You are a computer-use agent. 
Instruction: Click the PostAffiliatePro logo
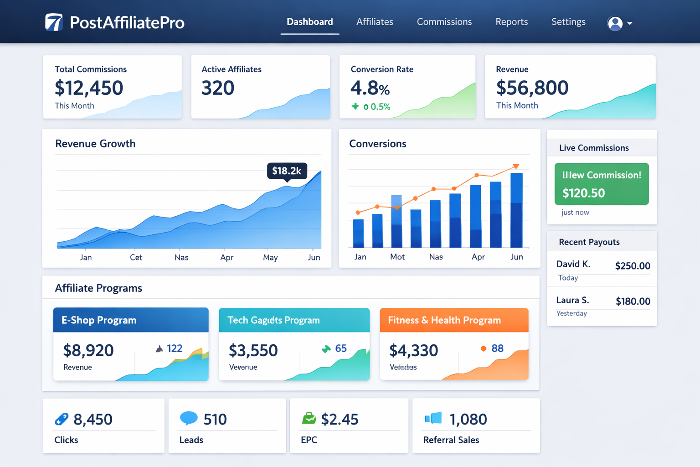pos(114,21)
